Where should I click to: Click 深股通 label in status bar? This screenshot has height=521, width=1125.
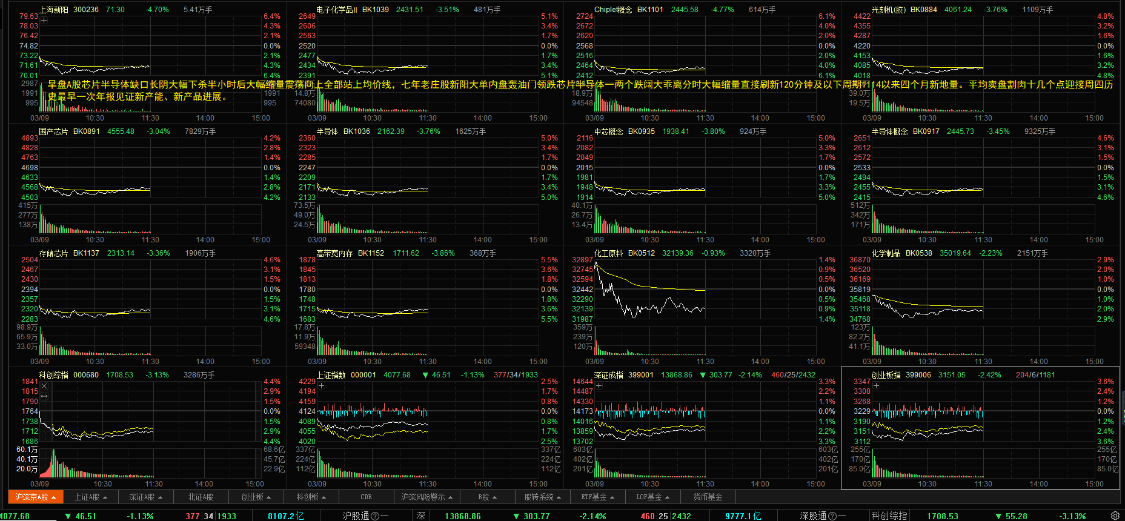tap(813, 516)
